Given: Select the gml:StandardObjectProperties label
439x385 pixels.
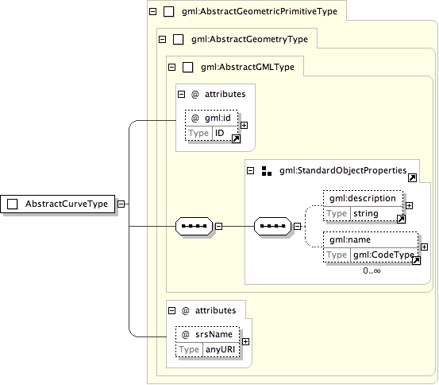Looking at the screenshot, I should point(343,170).
